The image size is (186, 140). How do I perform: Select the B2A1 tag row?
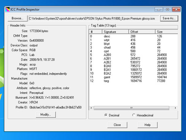(133, 70)
